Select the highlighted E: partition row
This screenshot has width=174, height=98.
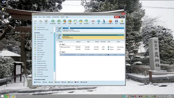[92, 55]
